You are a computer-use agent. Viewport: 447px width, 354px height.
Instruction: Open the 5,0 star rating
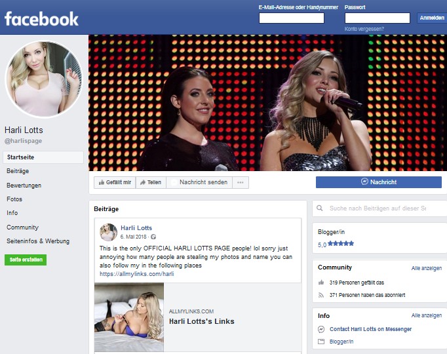point(336,244)
